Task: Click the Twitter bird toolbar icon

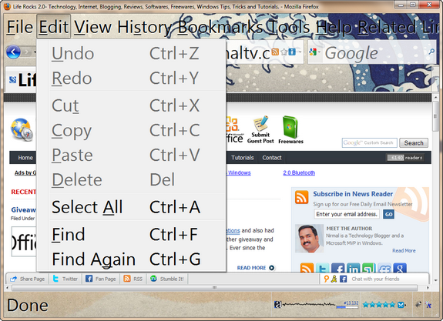Action: coord(55,279)
